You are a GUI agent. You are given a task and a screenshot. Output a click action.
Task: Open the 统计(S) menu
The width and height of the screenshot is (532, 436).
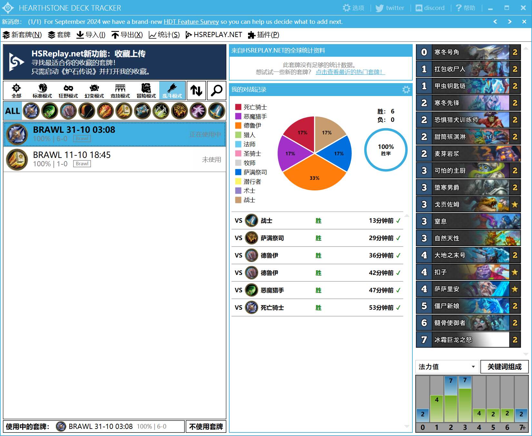pyautogui.click(x=164, y=34)
